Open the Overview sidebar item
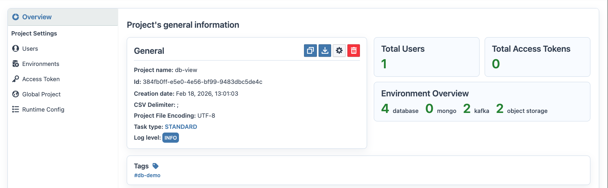Viewport: 608px width, 188px height. click(63, 17)
